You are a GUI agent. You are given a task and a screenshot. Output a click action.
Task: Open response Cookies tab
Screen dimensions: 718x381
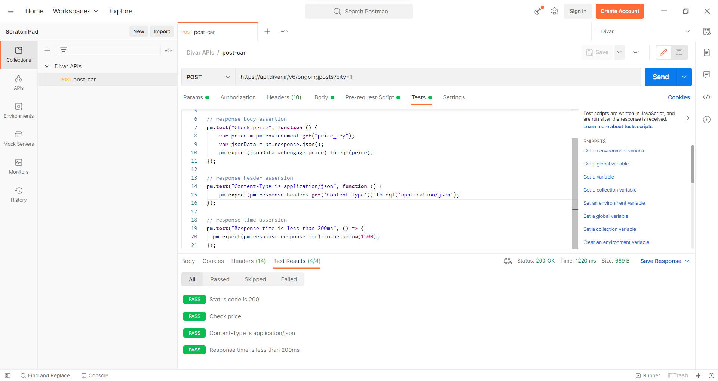213,261
